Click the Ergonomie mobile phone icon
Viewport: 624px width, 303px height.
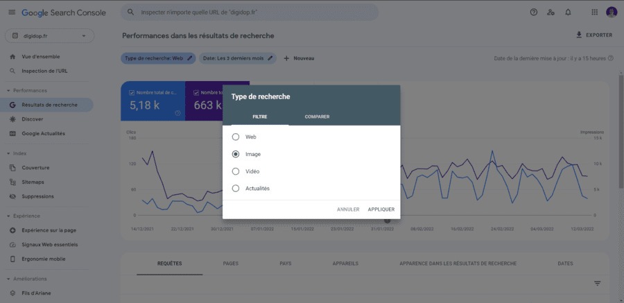(12, 259)
